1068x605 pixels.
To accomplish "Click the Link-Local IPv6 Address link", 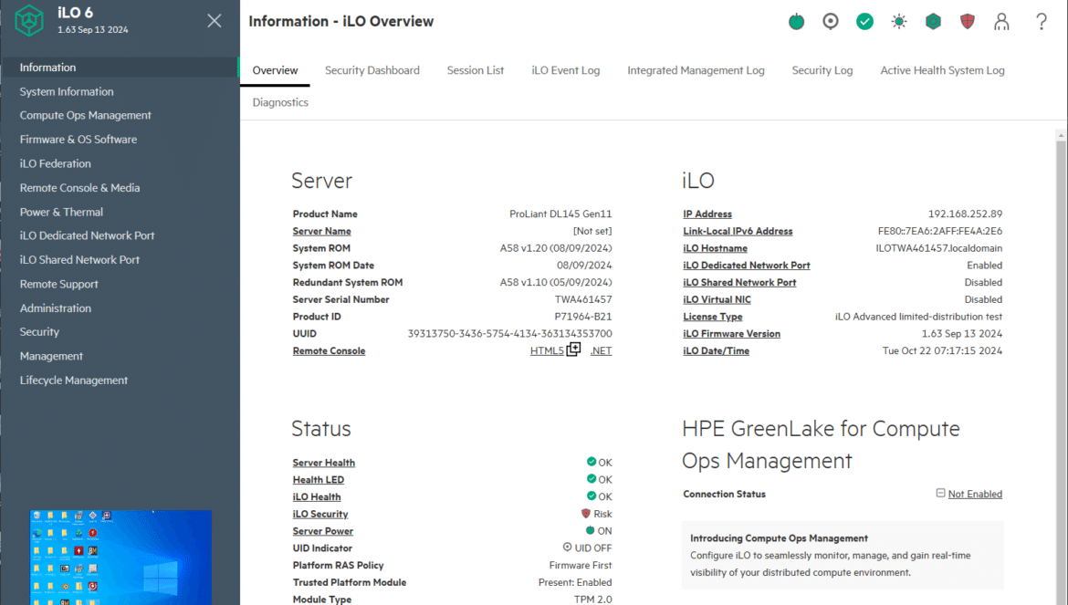I will [x=738, y=231].
